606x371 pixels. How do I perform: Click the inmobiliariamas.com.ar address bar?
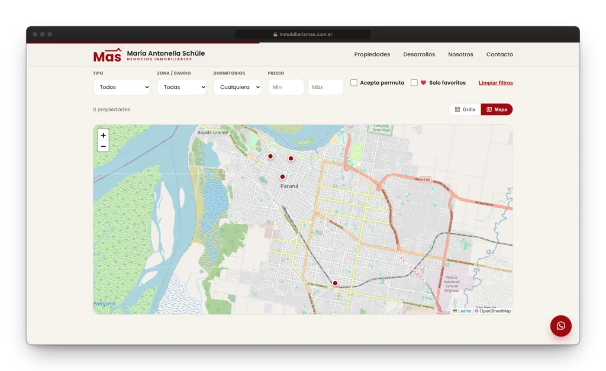click(303, 34)
